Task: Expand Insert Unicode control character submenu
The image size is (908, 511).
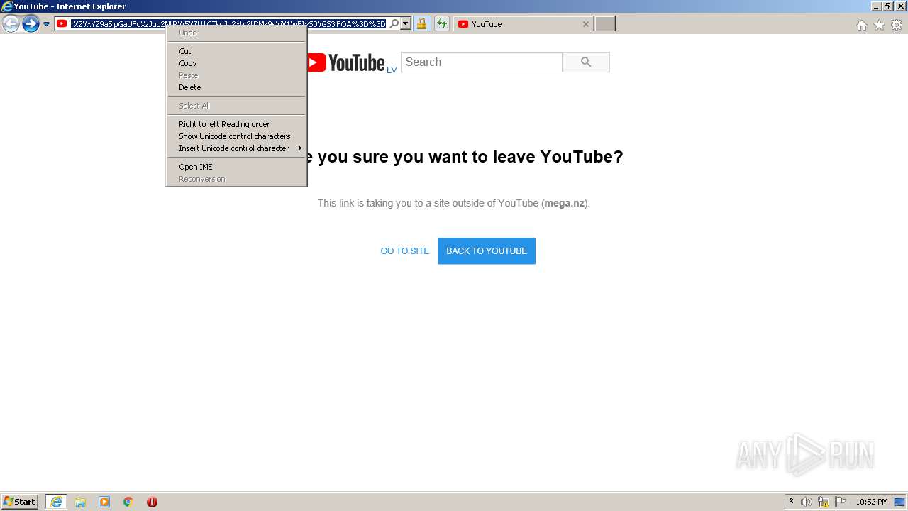Action: coord(236,148)
